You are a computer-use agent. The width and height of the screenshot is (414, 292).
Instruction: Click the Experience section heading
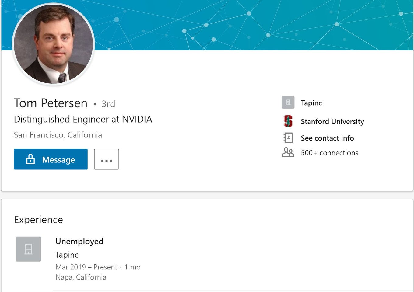point(38,220)
